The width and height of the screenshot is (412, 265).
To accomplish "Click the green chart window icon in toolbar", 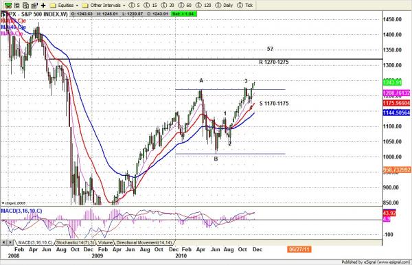I will 8,5.
